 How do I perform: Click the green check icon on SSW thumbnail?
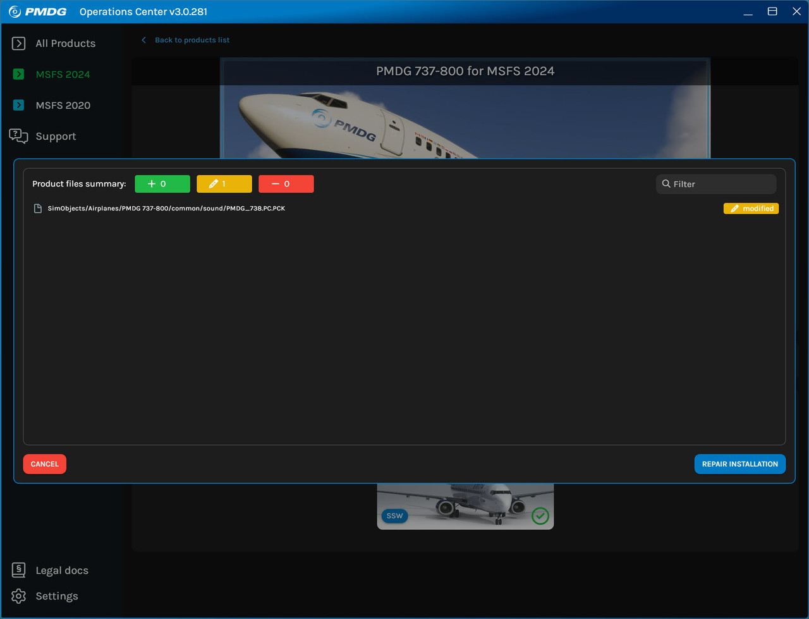[540, 515]
